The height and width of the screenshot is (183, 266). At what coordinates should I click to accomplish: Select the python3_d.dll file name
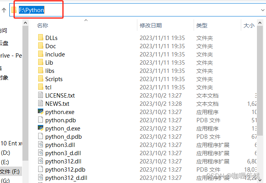63,153
